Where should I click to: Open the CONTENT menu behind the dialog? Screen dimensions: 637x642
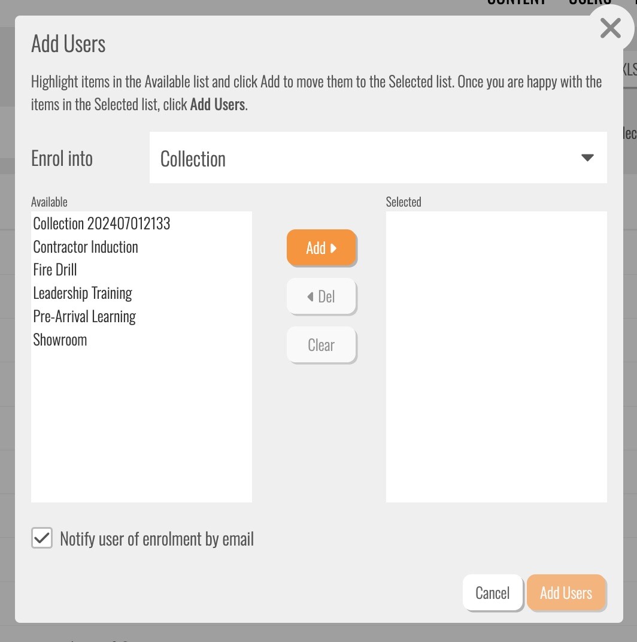click(517, 3)
